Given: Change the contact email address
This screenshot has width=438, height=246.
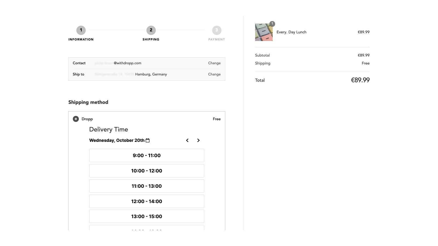Looking at the screenshot, I should tap(214, 63).
